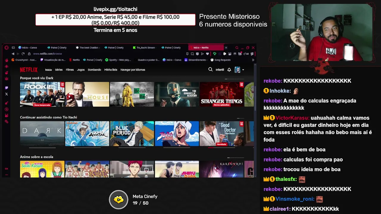The image size is (381, 214).
Task: Click the Dark progress bar
Action: pyautogui.click(x=42, y=147)
